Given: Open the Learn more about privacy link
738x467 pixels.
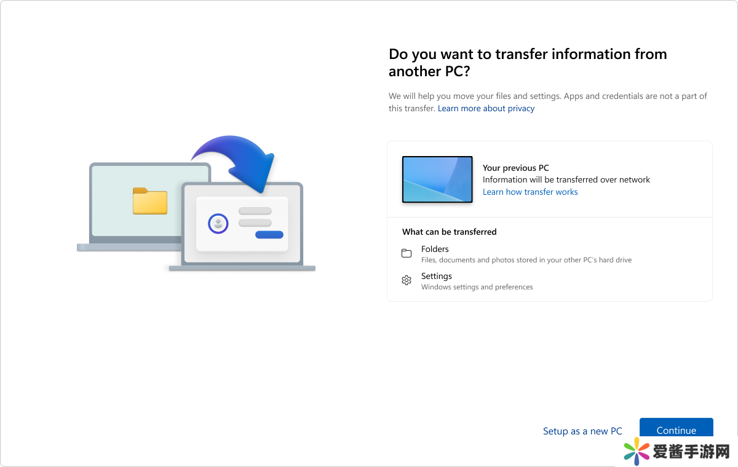Looking at the screenshot, I should (486, 109).
